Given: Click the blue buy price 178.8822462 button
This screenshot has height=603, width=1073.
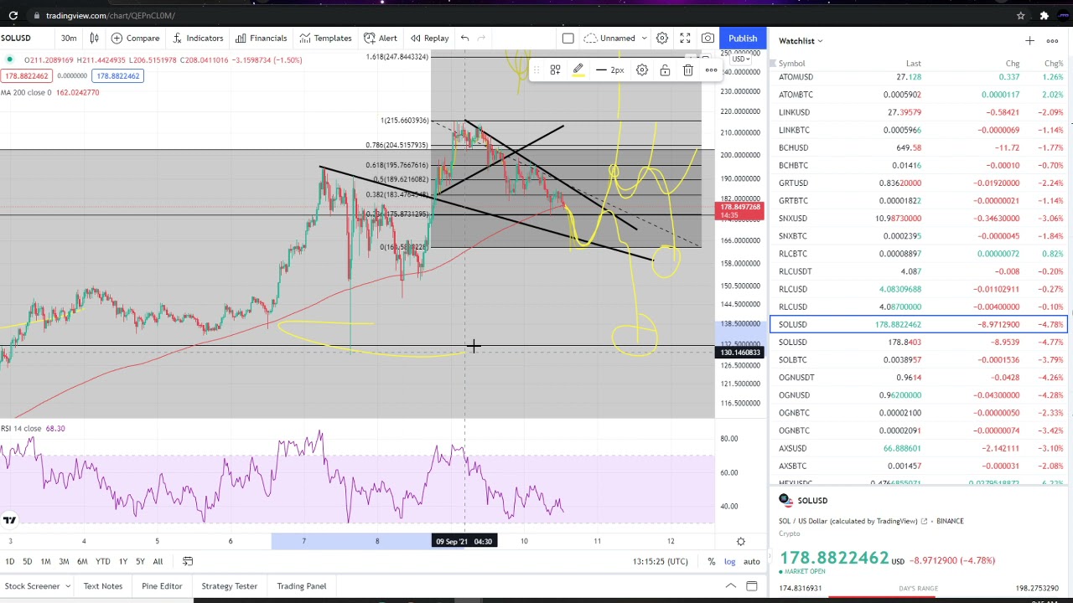Looking at the screenshot, I should (118, 76).
